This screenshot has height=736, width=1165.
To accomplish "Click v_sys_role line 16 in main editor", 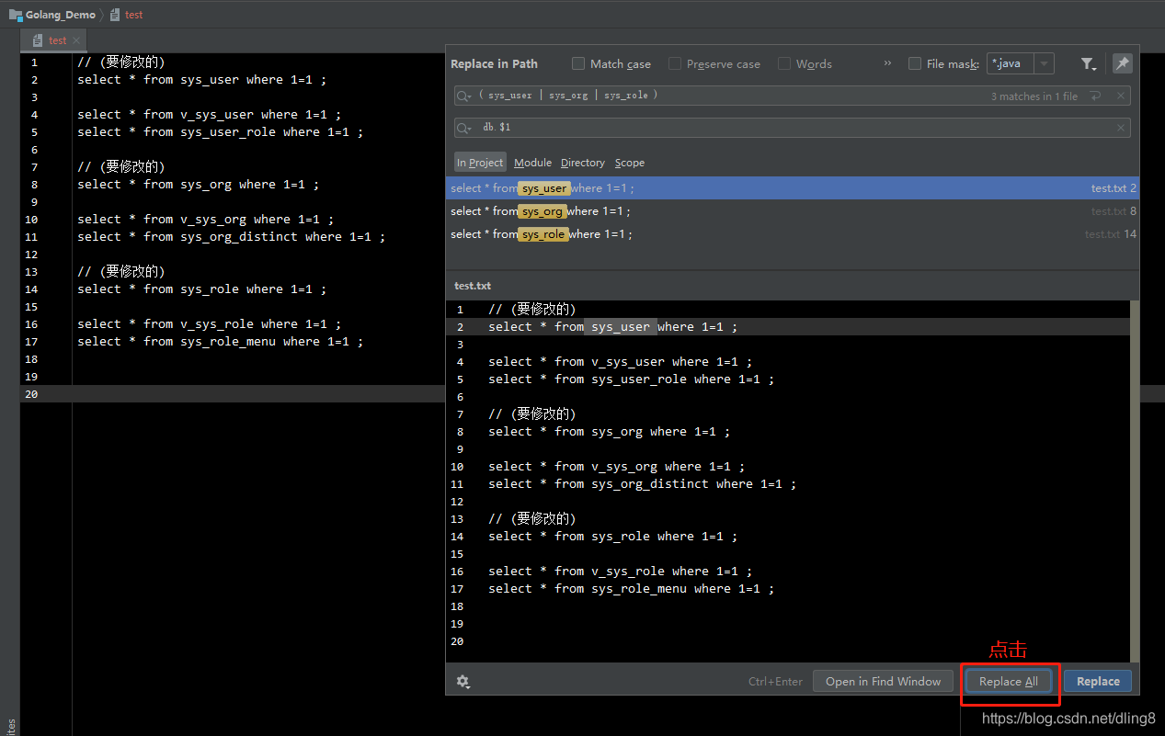I will (x=210, y=323).
